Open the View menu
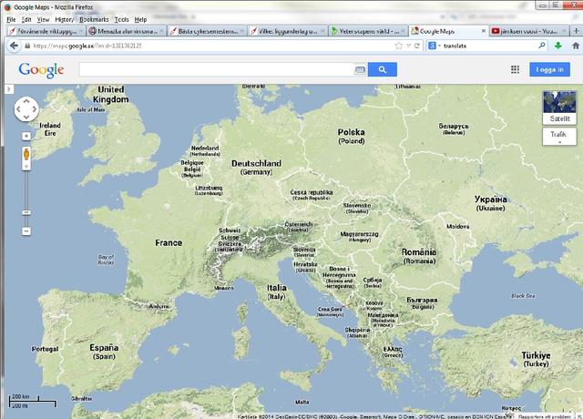This screenshot has width=583, height=419. [x=43, y=19]
